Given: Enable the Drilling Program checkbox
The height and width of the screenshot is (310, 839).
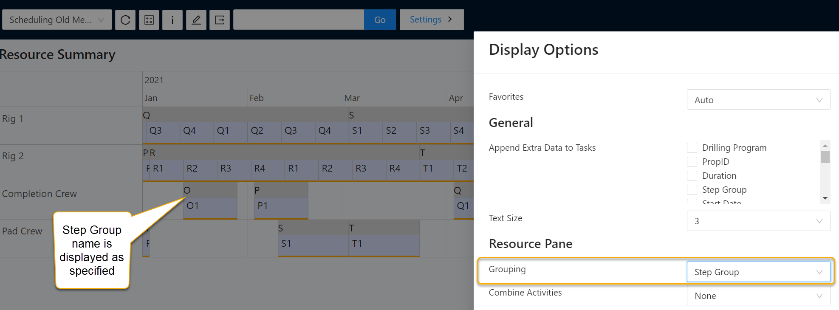Looking at the screenshot, I should pyautogui.click(x=692, y=148).
